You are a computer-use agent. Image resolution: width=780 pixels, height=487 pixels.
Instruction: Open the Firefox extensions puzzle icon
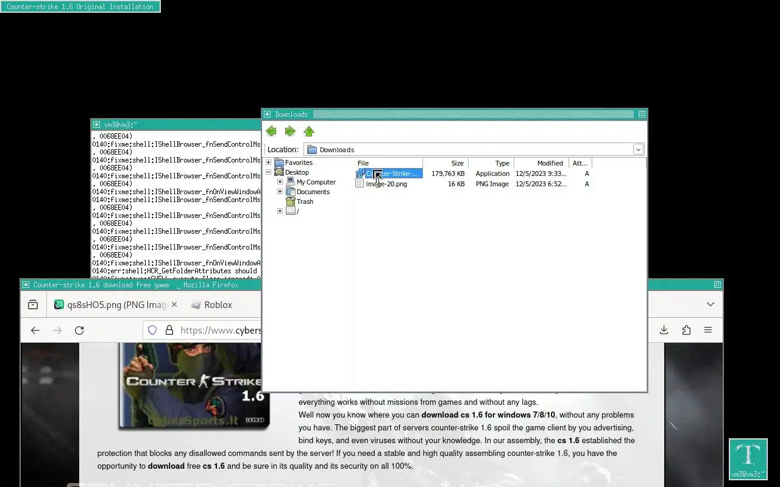[x=686, y=330]
